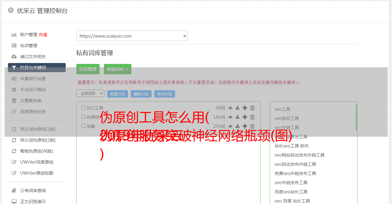Open the 全部词库 group dropdown
This screenshot has width=392, height=204.
90,93
